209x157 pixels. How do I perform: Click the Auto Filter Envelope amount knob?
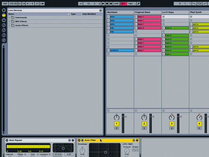82,150
